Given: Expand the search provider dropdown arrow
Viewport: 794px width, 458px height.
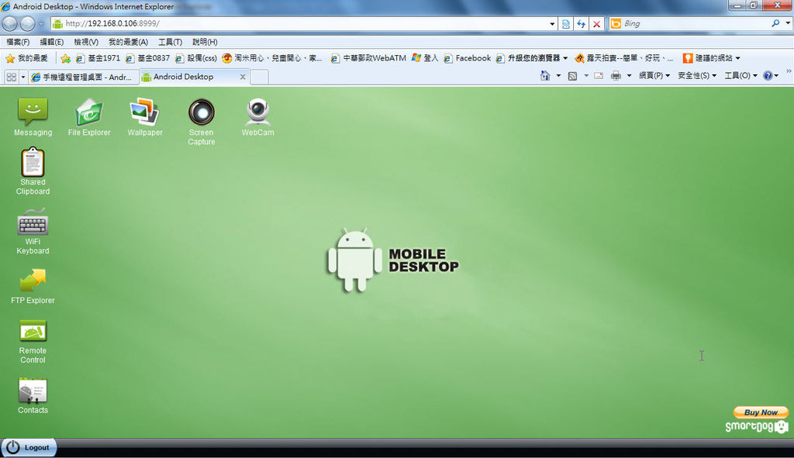Looking at the screenshot, I should (788, 23).
